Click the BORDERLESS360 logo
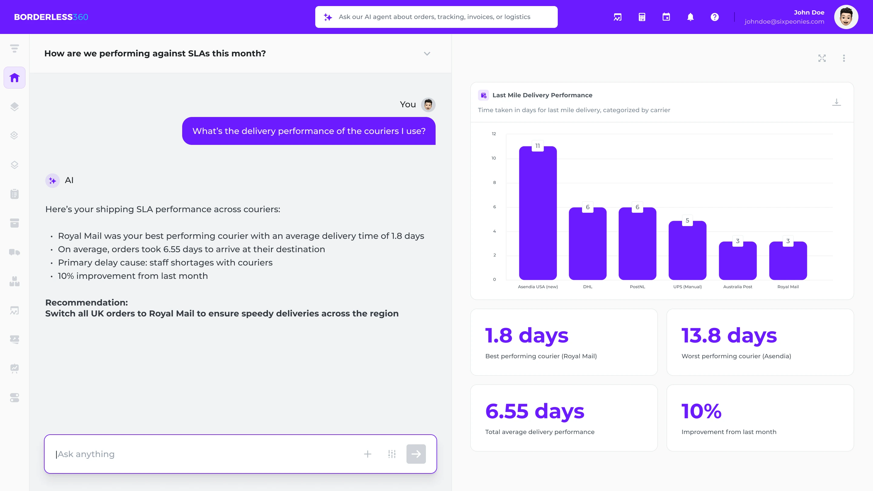The height and width of the screenshot is (491, 873). click(x=51, y=17)
